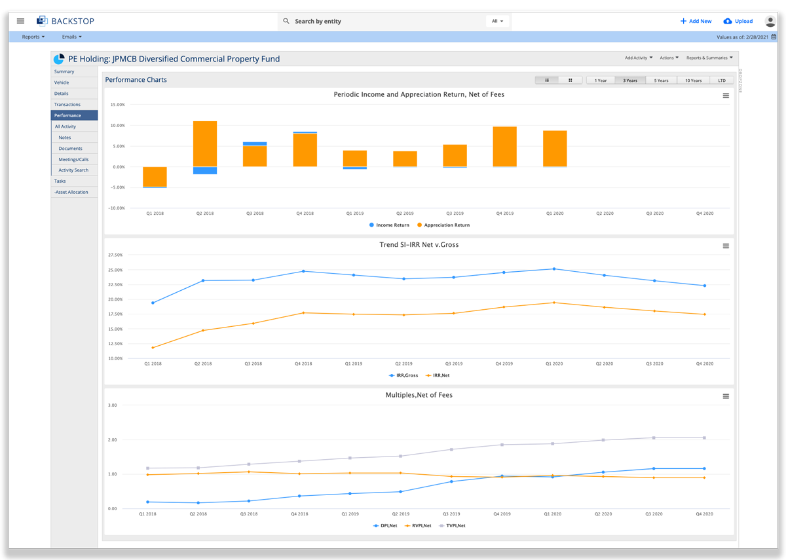Click the cloud Upload icon
This screenshot has width=786, height=560.
(728, 21)
